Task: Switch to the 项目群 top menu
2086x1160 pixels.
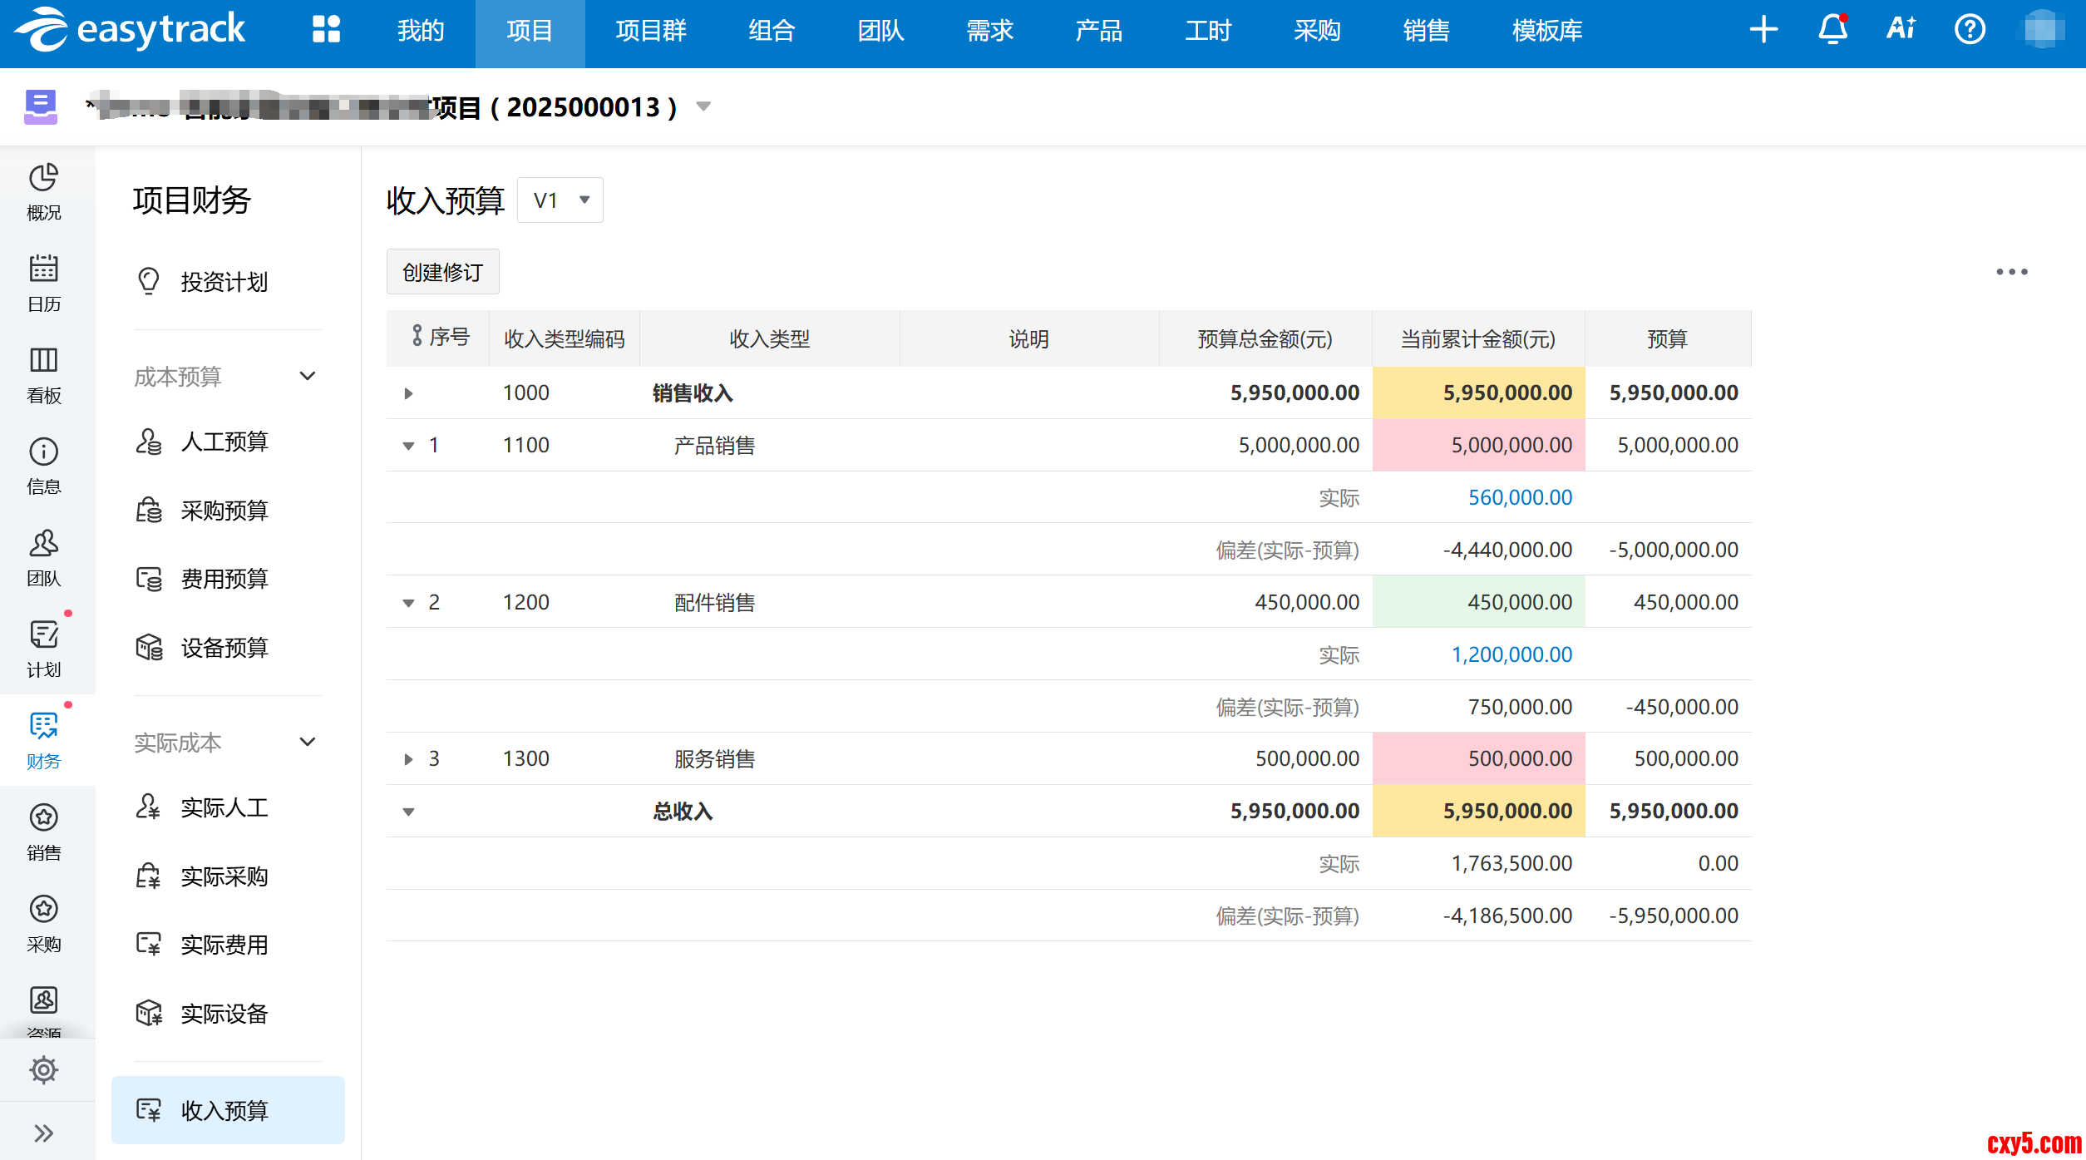Action: click(x=650, y=31)
